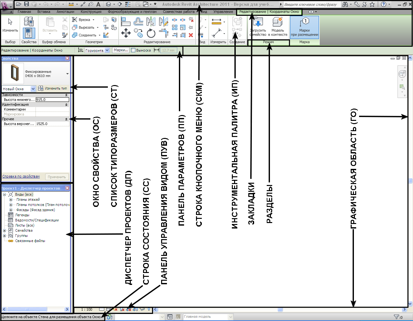Click the Save diskette icon
Viewport: 413px width, 321px height.
click(27, 4)
